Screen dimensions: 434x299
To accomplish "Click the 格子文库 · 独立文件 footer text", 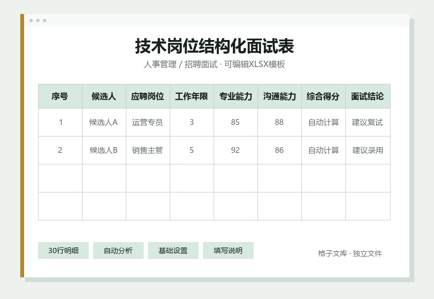I will click(350, 253).
